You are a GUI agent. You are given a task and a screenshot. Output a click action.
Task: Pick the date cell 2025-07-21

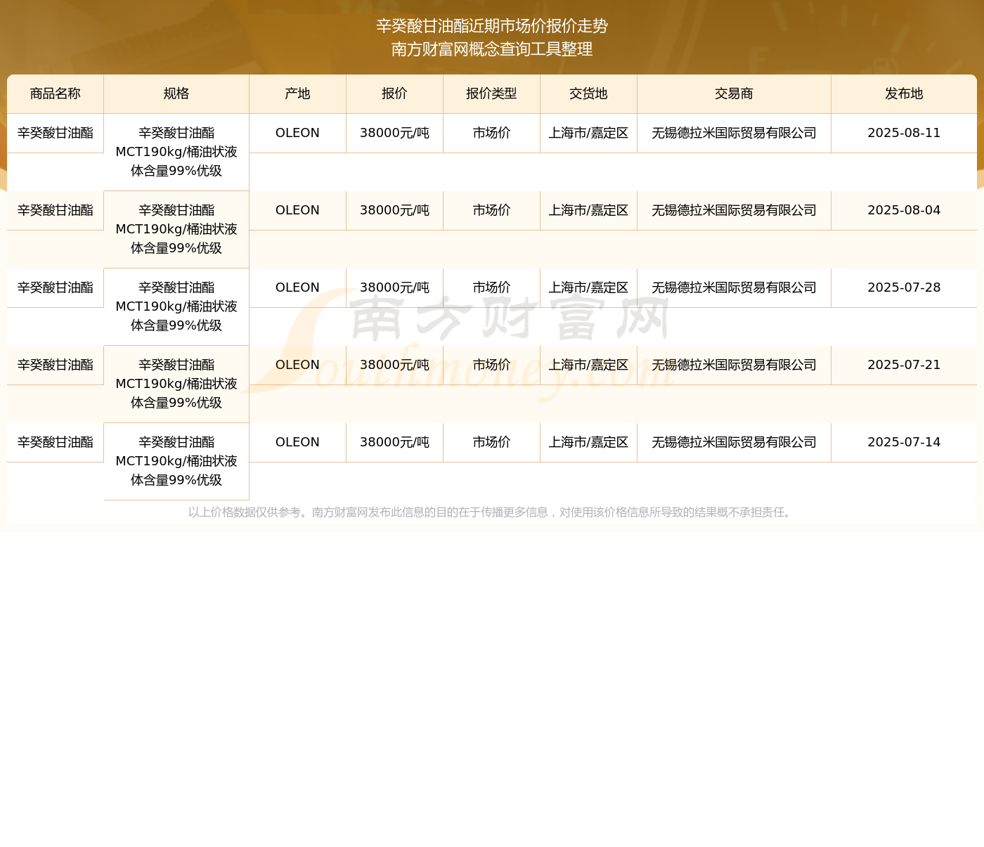pos(904,365)
